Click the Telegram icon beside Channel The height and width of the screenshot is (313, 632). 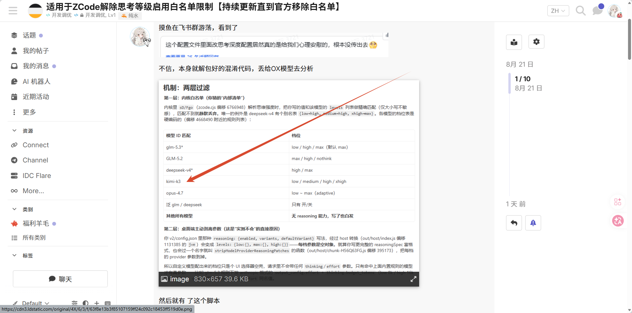(14, 160)
